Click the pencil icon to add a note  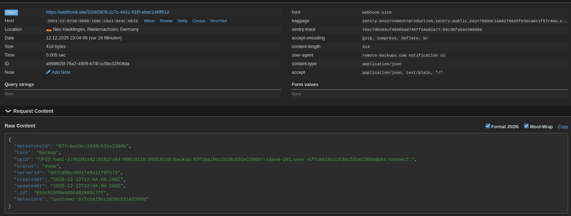coord(48,72)
